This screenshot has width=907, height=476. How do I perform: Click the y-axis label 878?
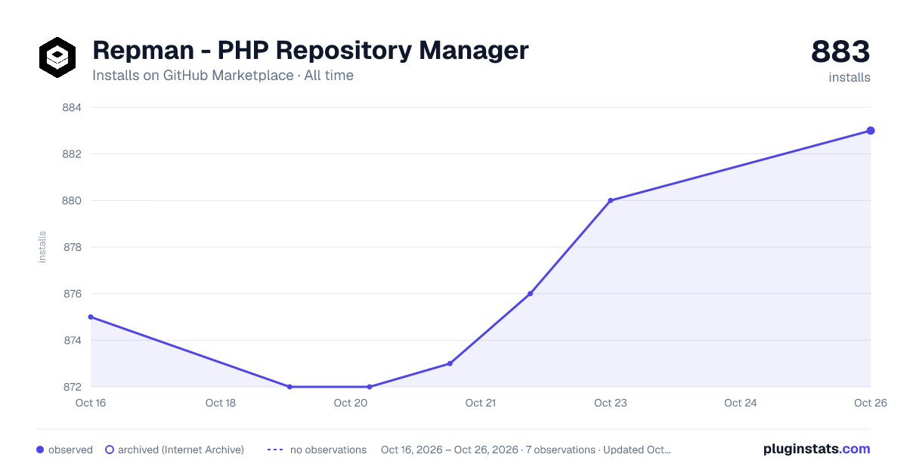(x=71, y=247)
